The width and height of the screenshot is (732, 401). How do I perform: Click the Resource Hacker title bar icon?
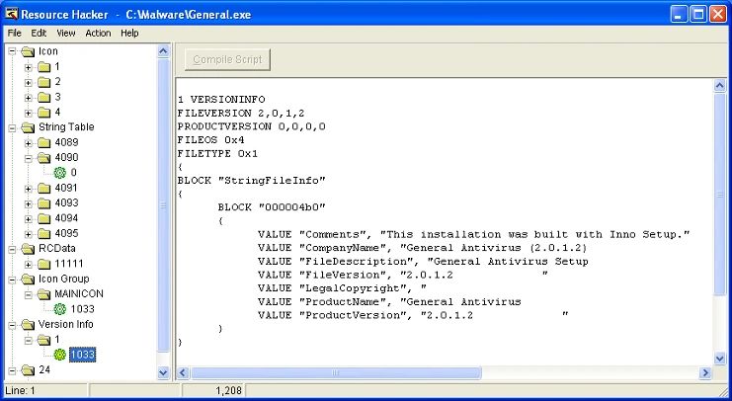(11, 14)
